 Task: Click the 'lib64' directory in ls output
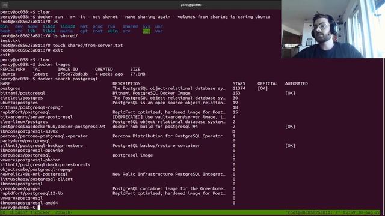pos(49,31)
